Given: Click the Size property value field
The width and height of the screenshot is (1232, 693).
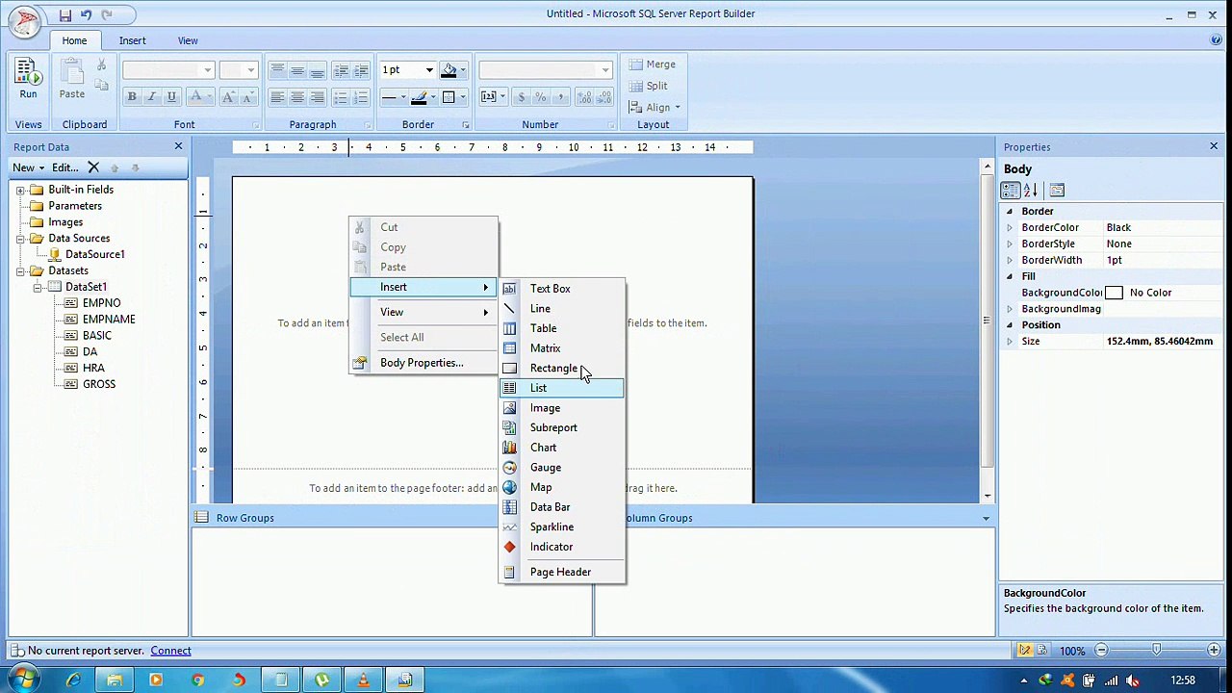Looking at the screenshot, I should tap(1163, 341).
